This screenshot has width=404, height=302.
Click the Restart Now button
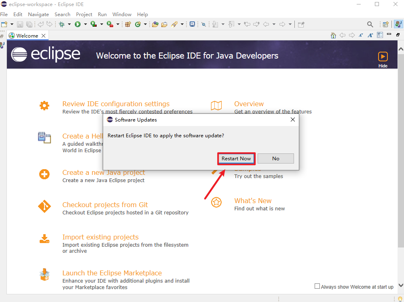[x=236, y=158]
